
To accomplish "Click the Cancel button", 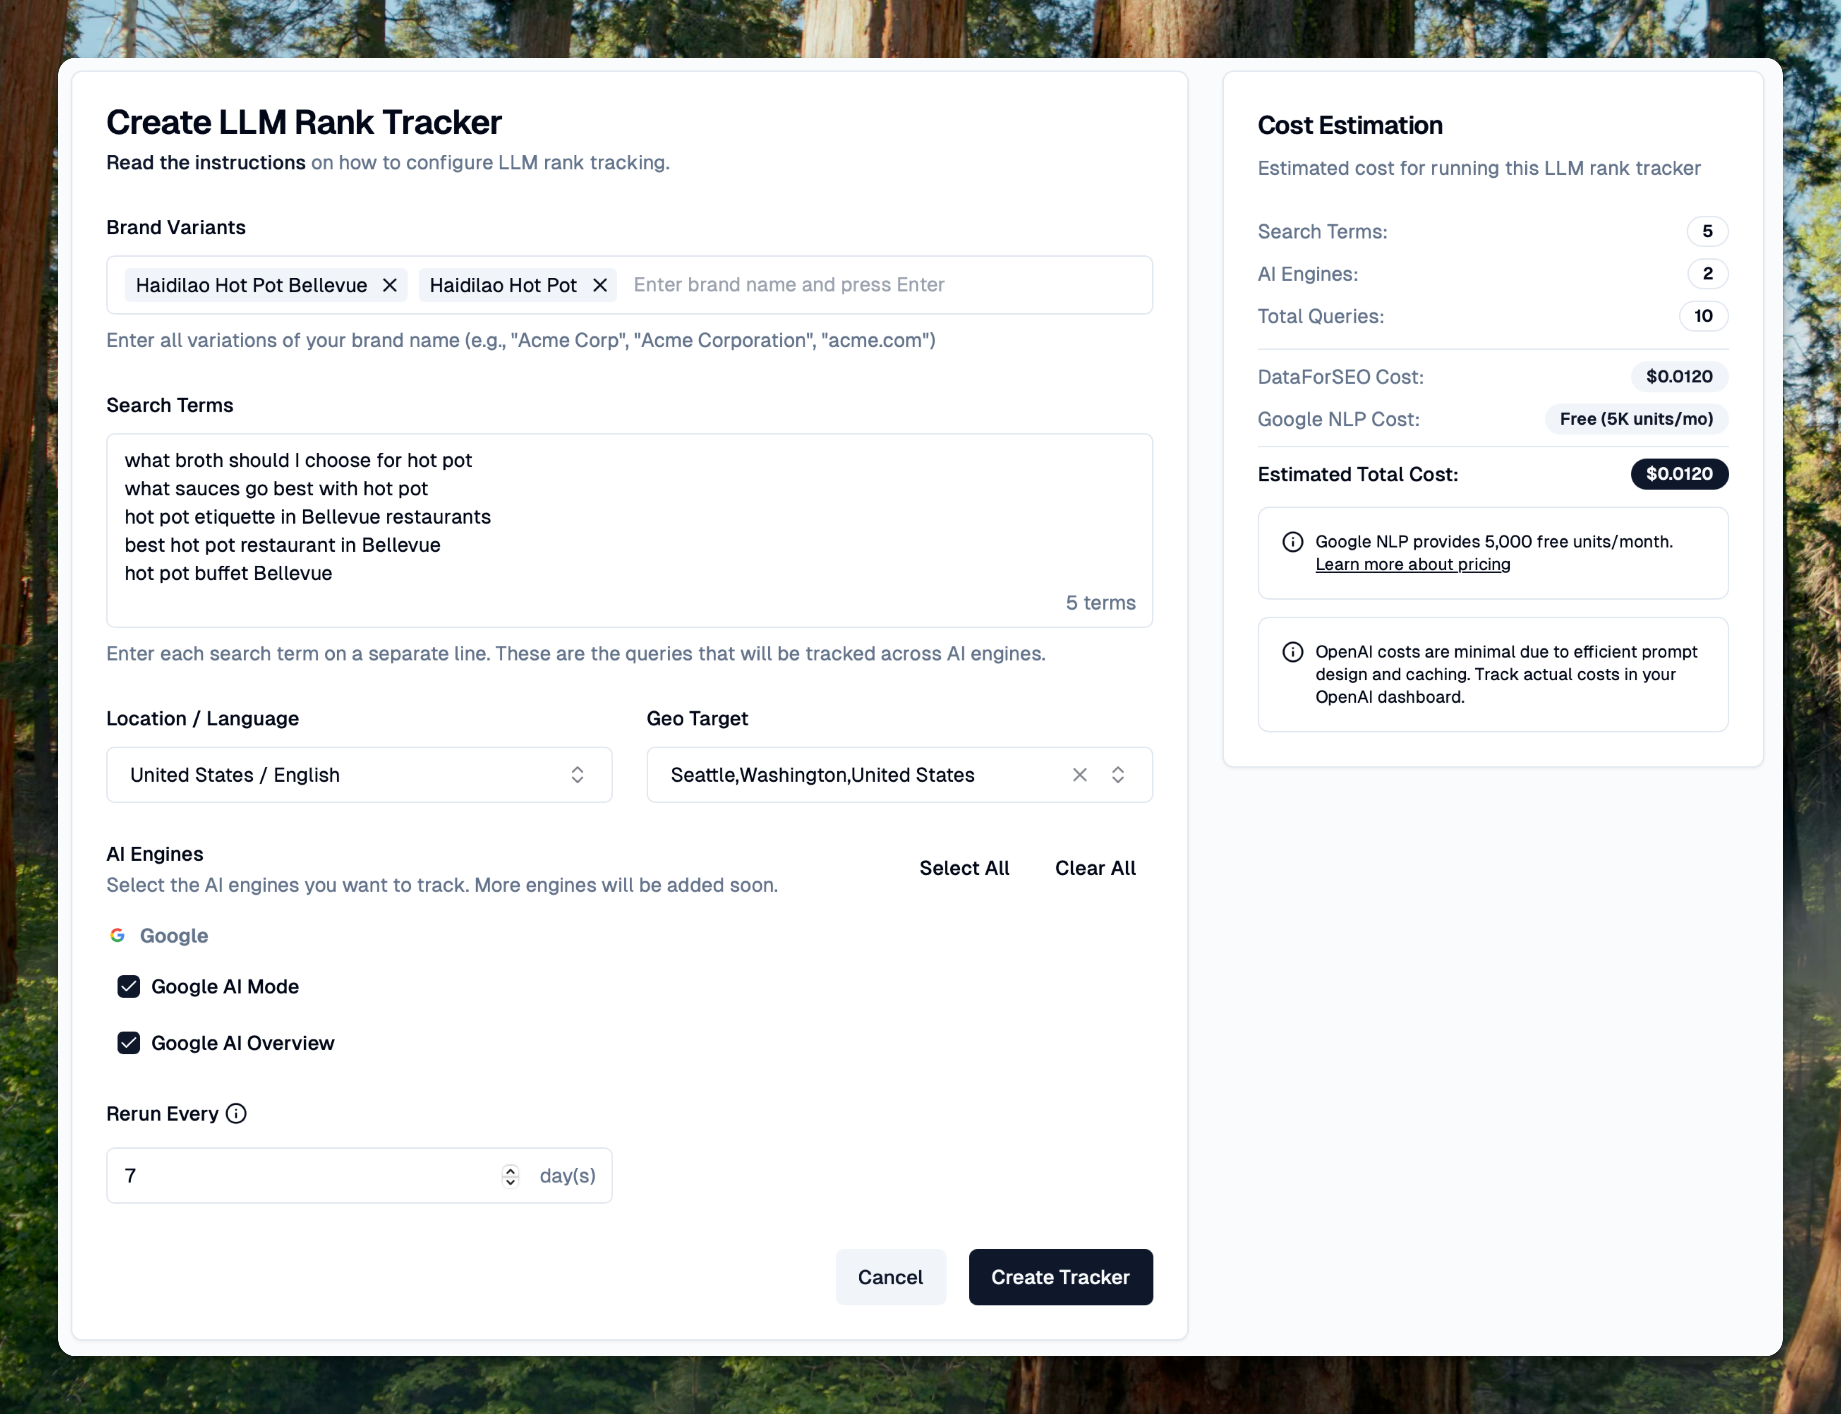I will click(890, 1277).
